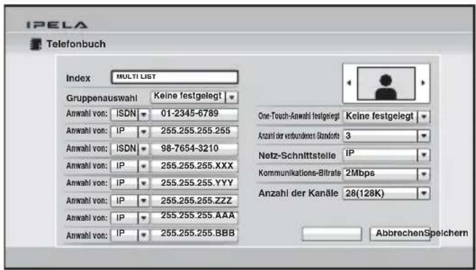Show next picture with right arrow
The image size is (476, 270).
point(423,82)
